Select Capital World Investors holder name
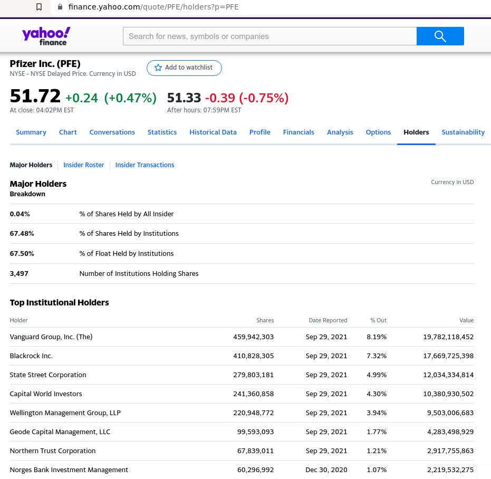Image resolution: width=491 pixels, height=479 pixels. point(46,394)
